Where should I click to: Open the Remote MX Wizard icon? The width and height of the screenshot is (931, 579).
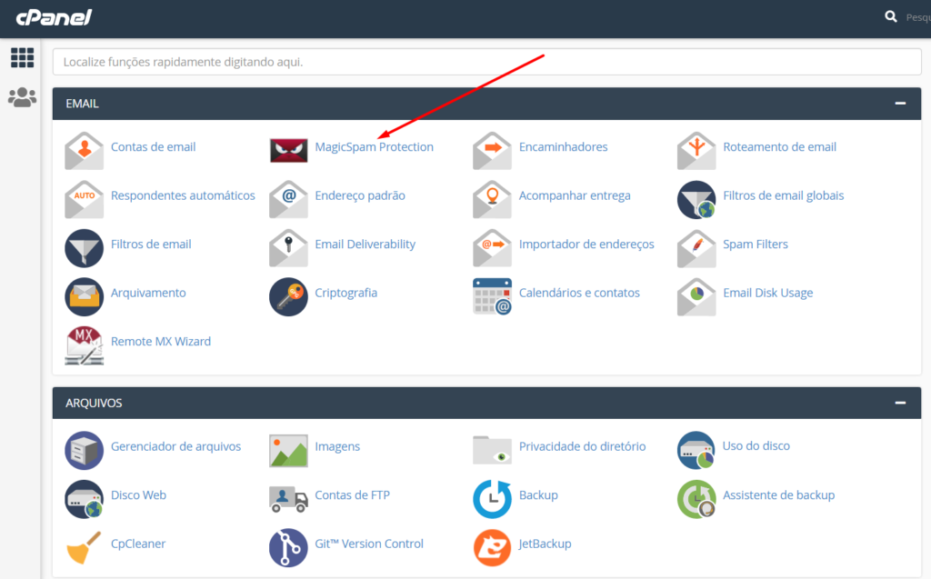click(x=84, y=344)
